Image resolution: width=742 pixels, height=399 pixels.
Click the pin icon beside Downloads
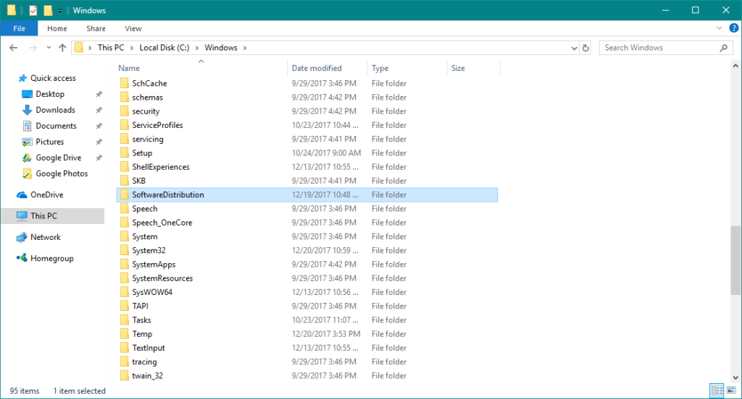[x=99, y=110]
